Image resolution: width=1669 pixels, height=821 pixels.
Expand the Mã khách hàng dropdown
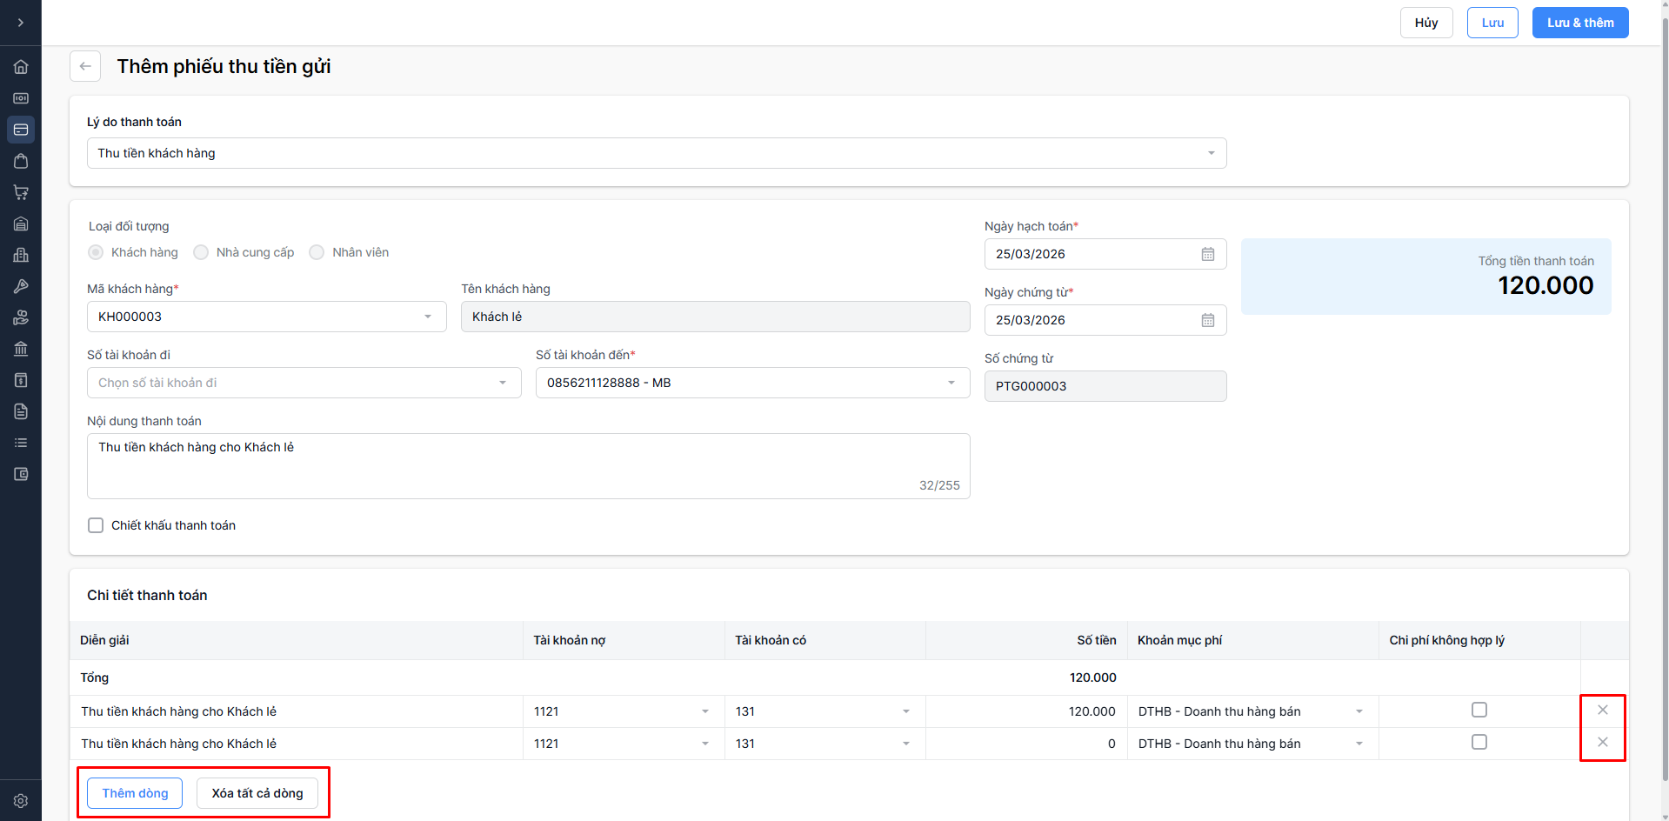point(266,317)
